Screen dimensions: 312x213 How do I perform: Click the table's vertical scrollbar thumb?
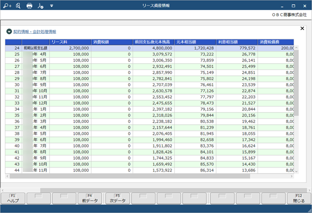click(x=296, y=83)
